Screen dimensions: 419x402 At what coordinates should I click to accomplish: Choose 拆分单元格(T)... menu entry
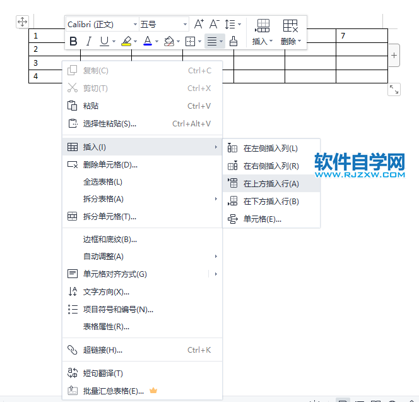pyautogui.click(x=142, y=216)
